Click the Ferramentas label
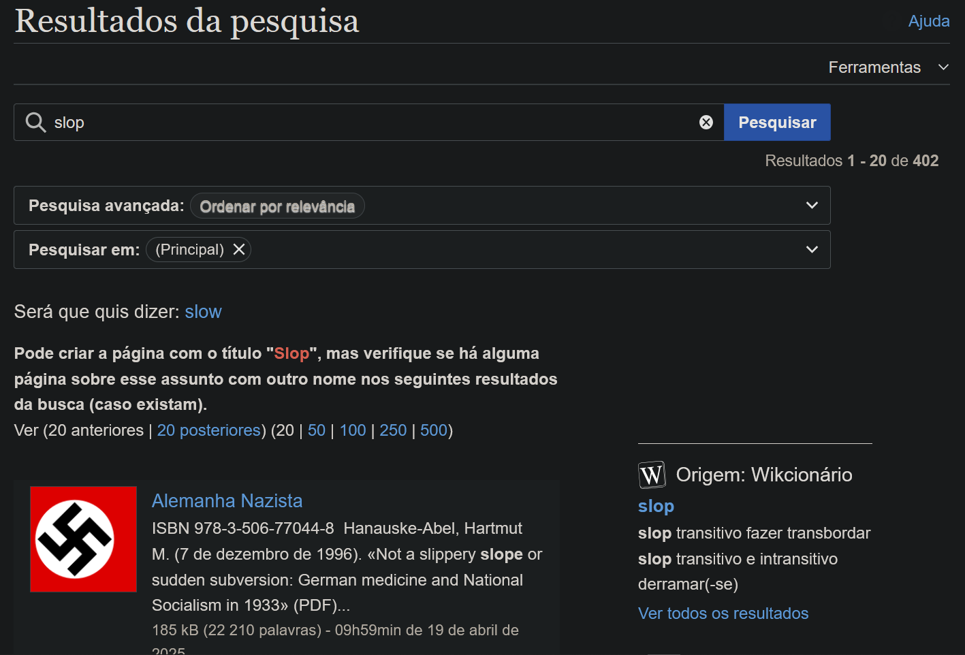This screenshot has width=965, height=655. 874,67
